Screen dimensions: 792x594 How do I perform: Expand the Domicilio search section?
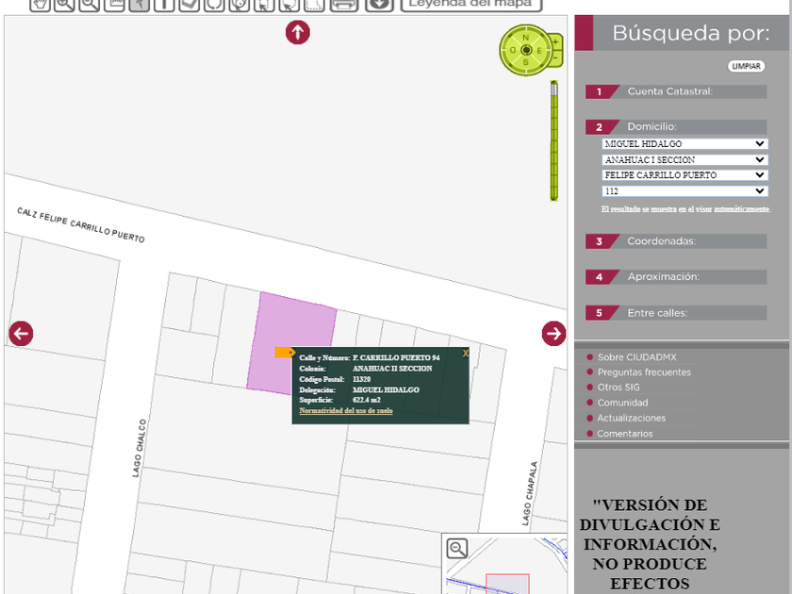coord(676,126)
